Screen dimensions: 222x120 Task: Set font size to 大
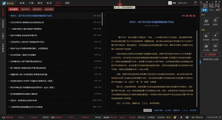(x=187, y=16)
